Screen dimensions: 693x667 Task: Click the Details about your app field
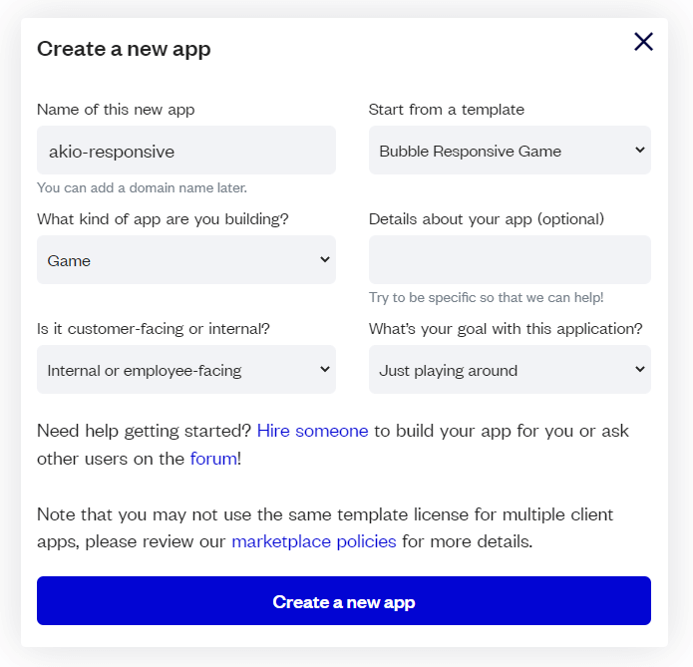[510, 259]
